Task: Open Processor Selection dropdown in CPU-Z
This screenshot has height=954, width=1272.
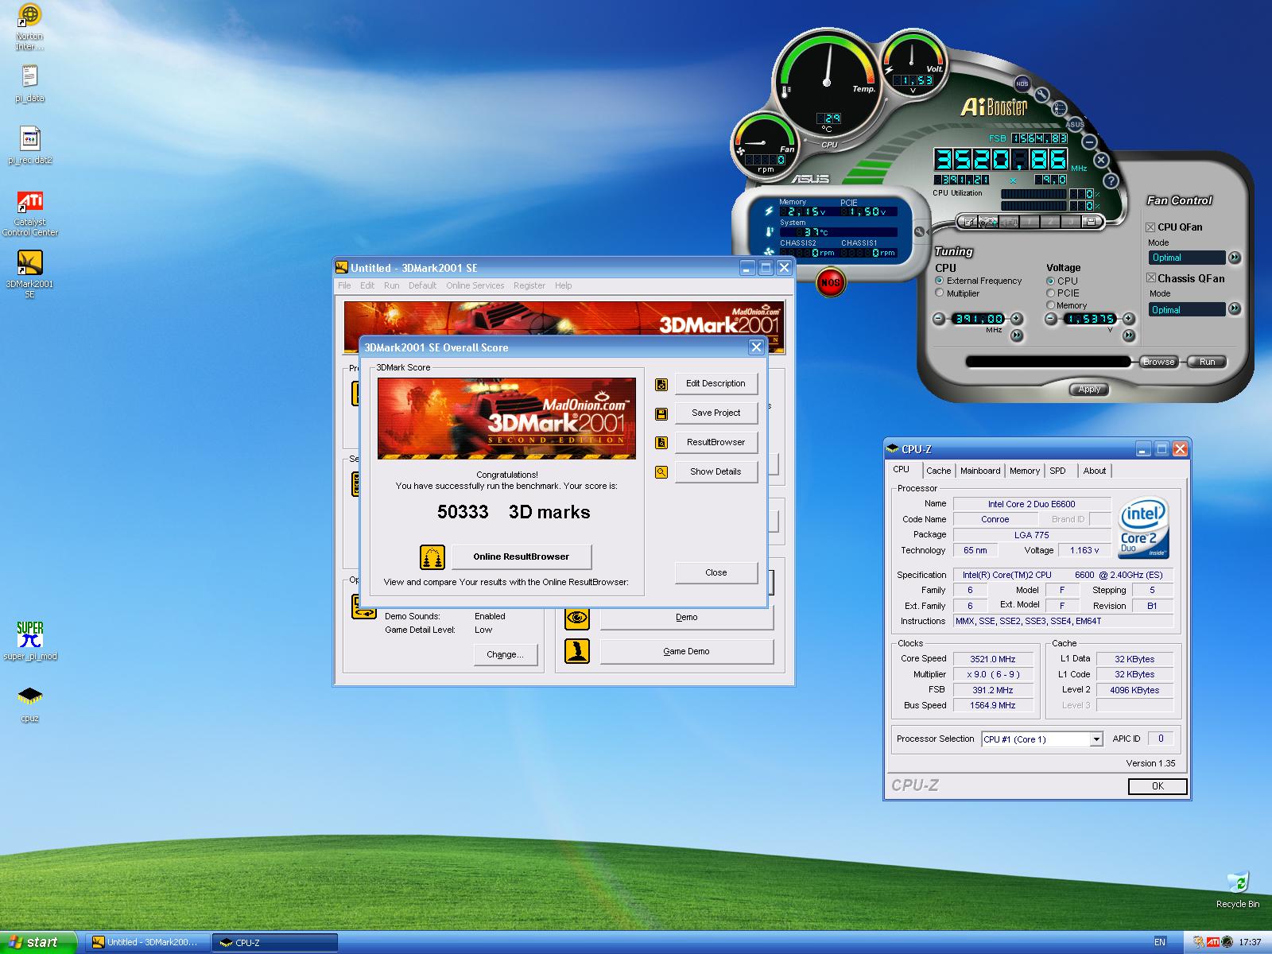Action: (1096, 739)
